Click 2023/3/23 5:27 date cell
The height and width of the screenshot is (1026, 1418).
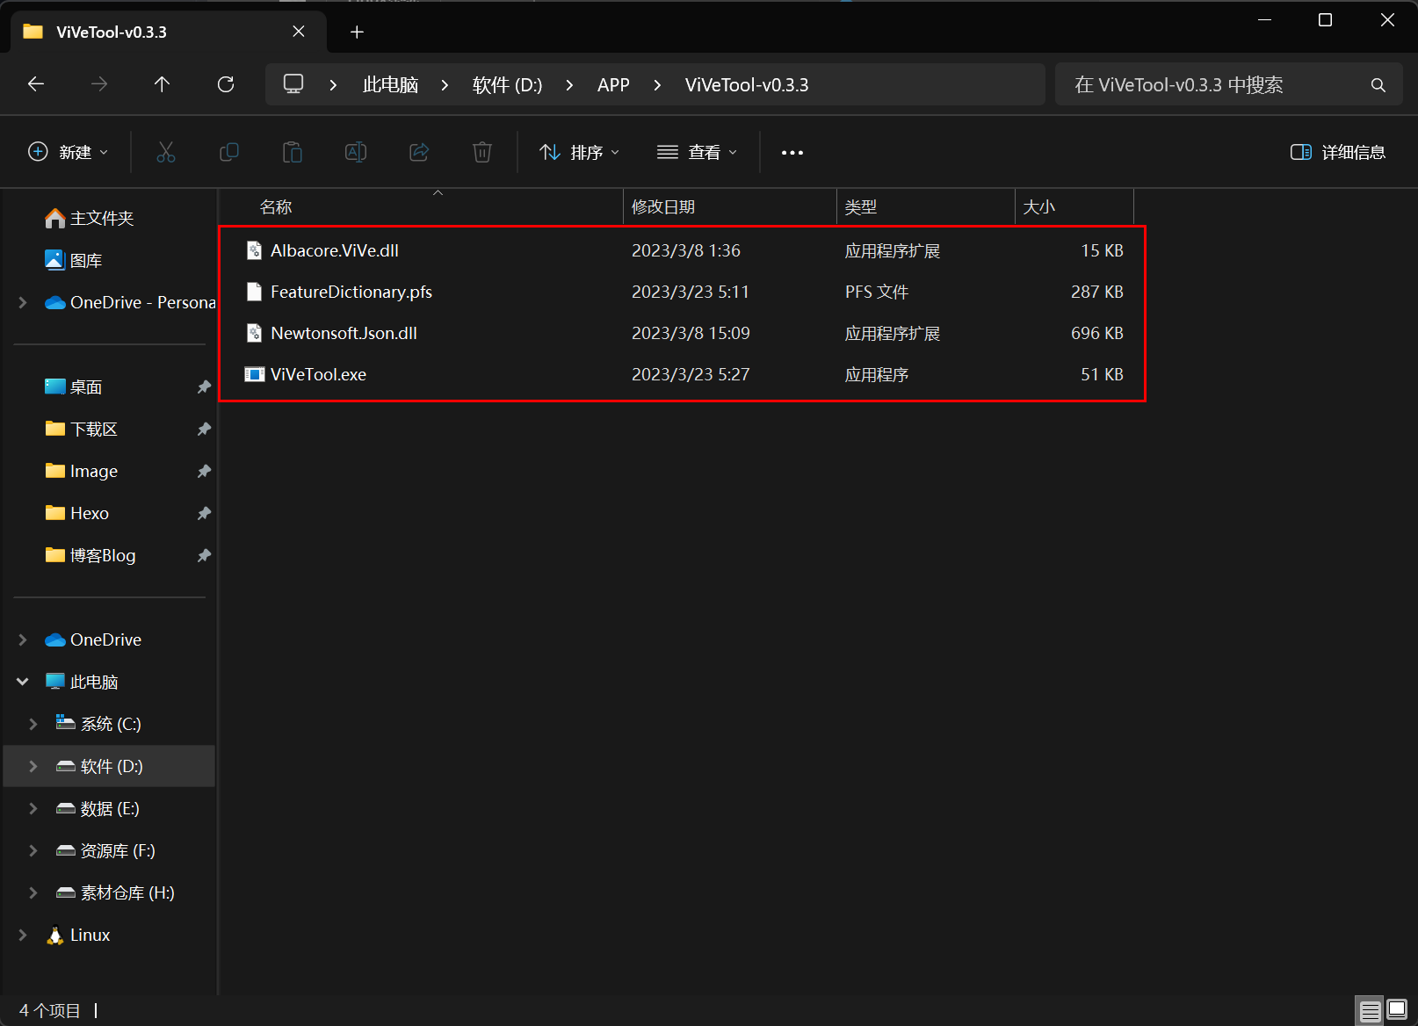[691, 374]
